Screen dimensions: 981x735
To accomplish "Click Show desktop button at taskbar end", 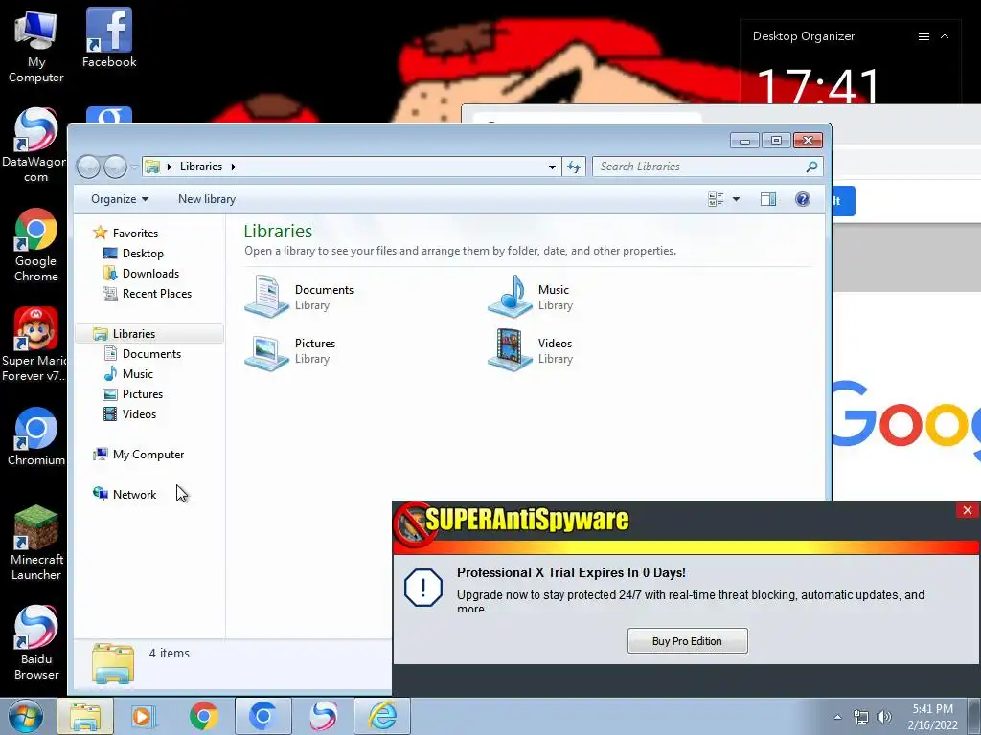I will pyautogui.click(x=974, y=716).
